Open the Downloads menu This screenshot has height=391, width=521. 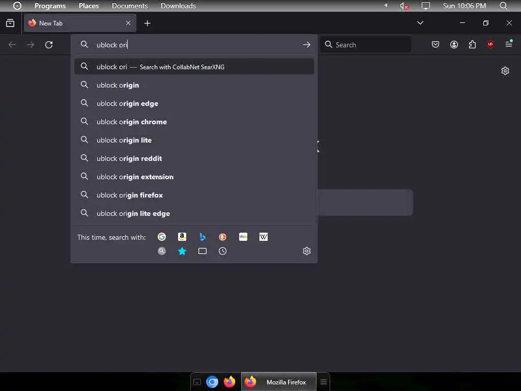coord(178,6)
